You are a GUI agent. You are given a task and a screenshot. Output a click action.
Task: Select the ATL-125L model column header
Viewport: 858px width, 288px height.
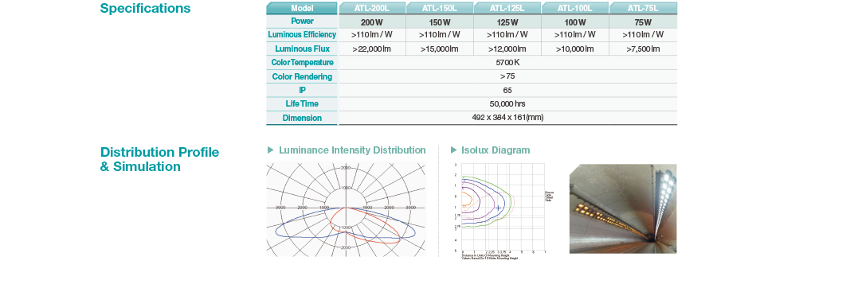click(507, 8)
